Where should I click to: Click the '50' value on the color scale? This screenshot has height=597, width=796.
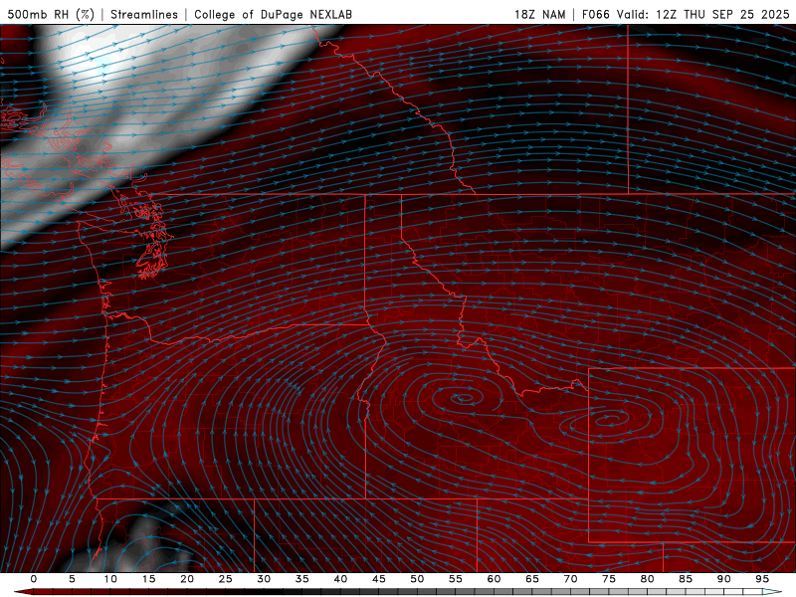(x=417, y=579)
